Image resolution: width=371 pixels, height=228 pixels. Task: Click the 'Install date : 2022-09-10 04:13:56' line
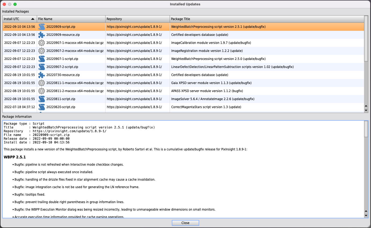tap(37, 142)
